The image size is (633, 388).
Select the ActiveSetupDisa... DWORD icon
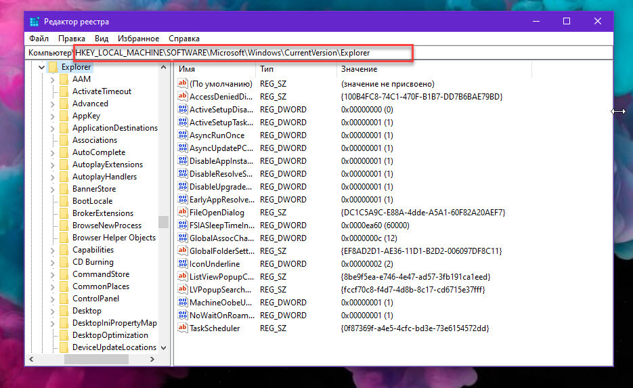(x=183, y=110)
